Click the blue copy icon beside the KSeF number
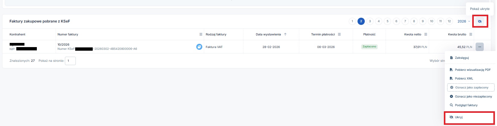 click(x=199, y=47)
